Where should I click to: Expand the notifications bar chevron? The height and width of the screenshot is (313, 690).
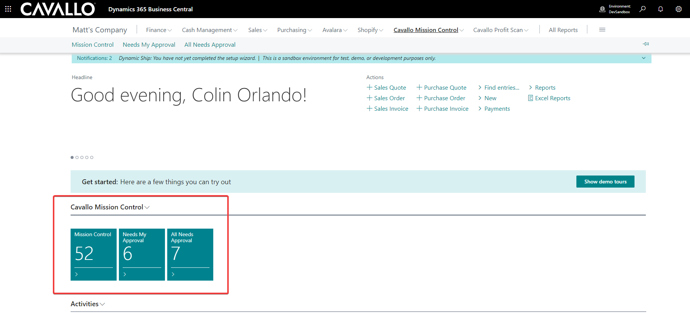[644, 58]
